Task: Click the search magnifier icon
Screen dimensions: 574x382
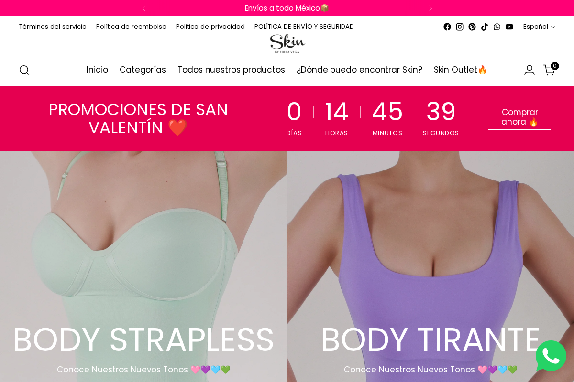Action: coord(24,70)
